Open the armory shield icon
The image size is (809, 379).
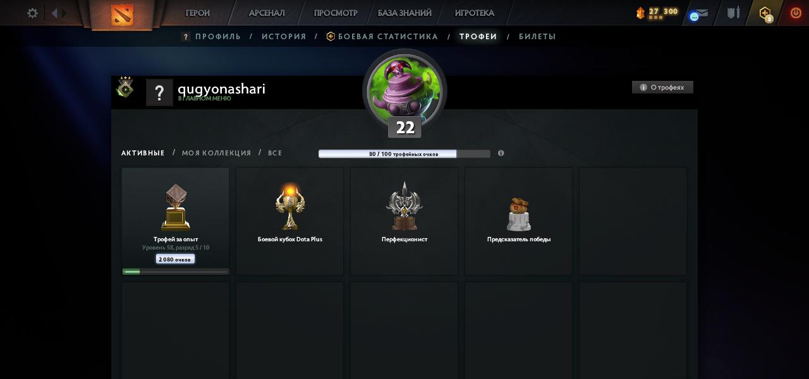pos(733,13)
